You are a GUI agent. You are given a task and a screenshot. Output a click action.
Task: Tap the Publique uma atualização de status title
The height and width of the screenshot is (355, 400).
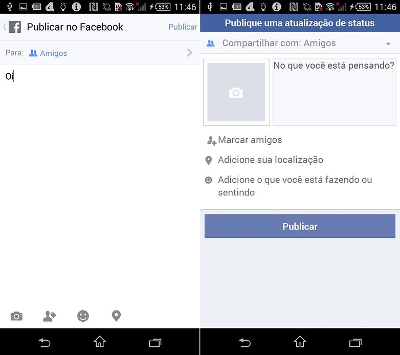[300, 23]
